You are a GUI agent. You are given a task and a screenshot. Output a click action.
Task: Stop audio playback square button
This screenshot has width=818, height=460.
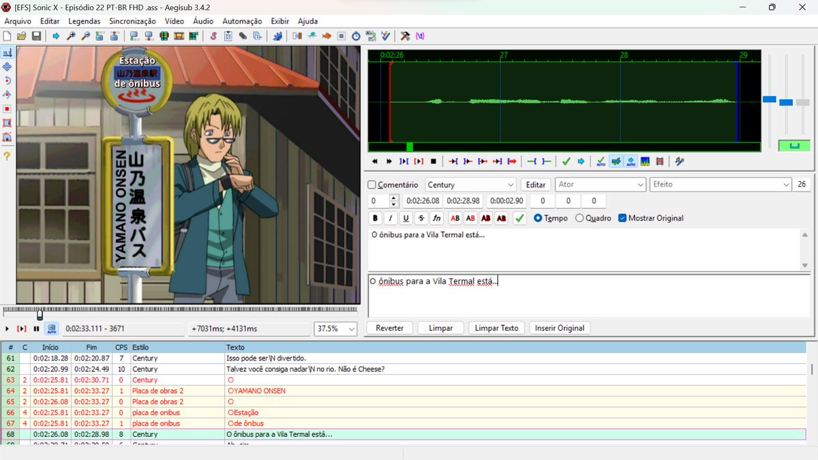(x=434, y=162)
